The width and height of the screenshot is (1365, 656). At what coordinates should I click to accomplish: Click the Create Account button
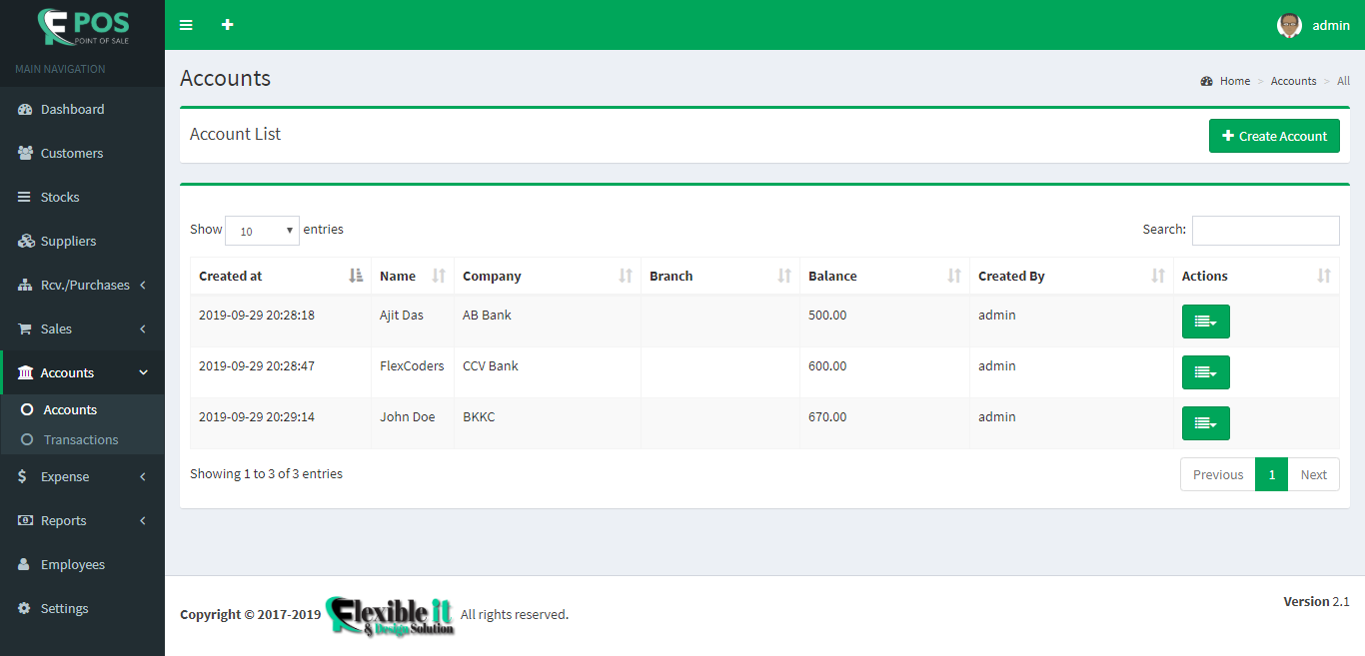click(1274, 135)
